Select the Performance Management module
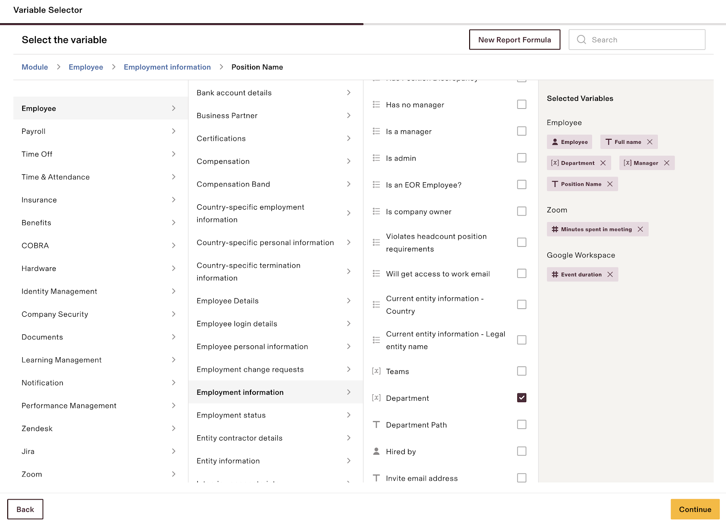Viewport: 726px width, 521px height. point(101,405)
